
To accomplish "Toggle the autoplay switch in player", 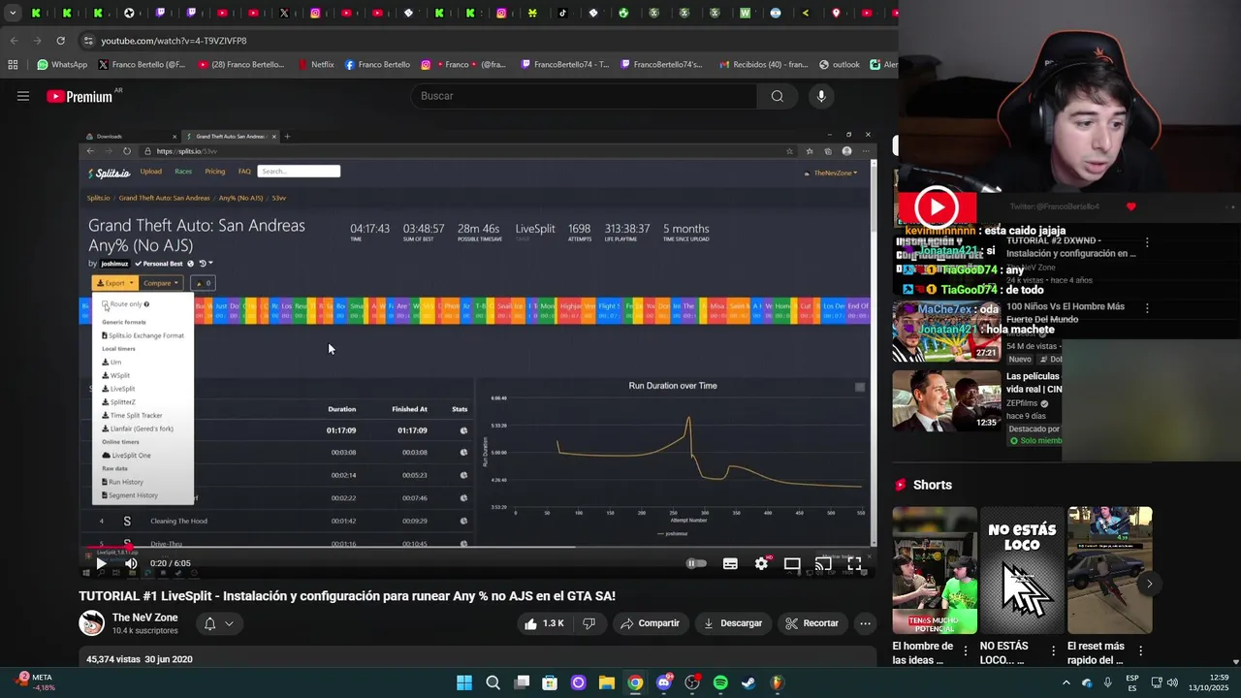I will pos(696,563).
